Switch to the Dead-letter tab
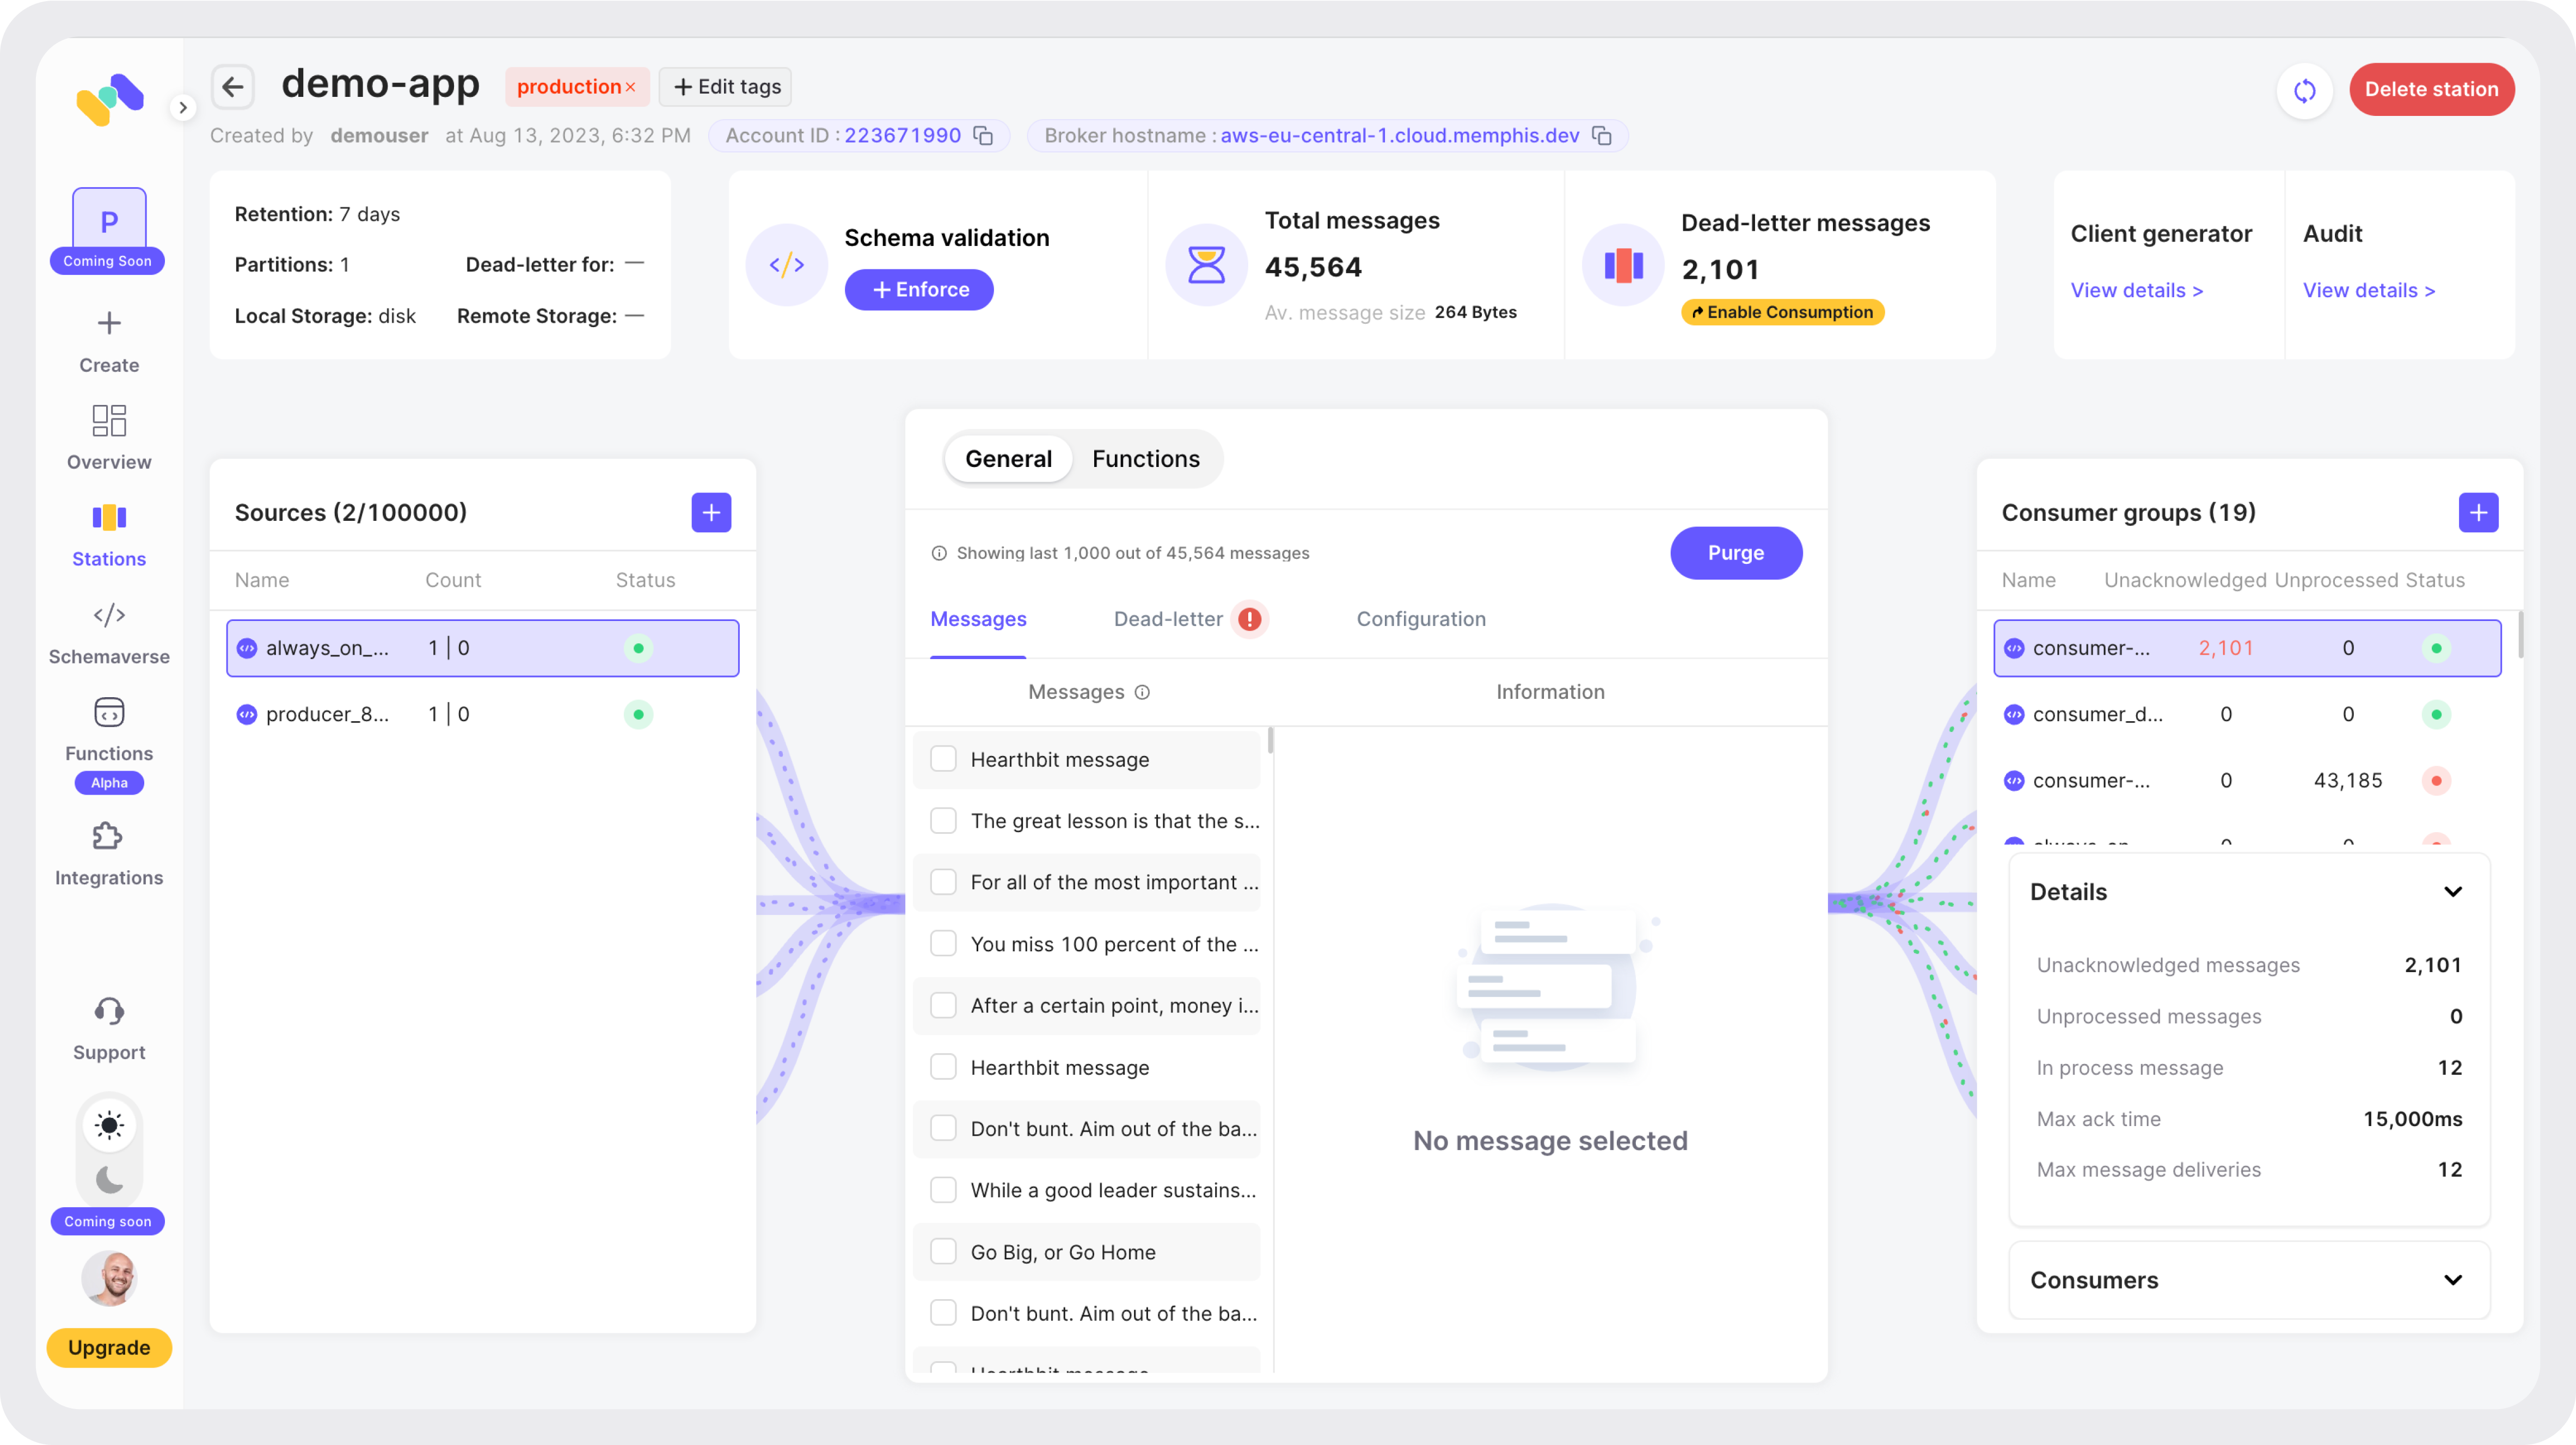2576x1445 pixels. click(1168, 619)
